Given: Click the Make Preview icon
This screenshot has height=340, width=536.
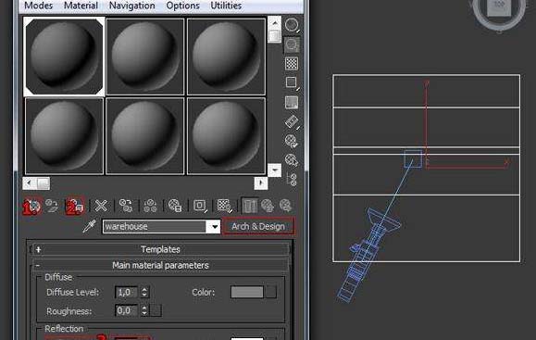Looking at the screenshot, I should coord(292,121).
